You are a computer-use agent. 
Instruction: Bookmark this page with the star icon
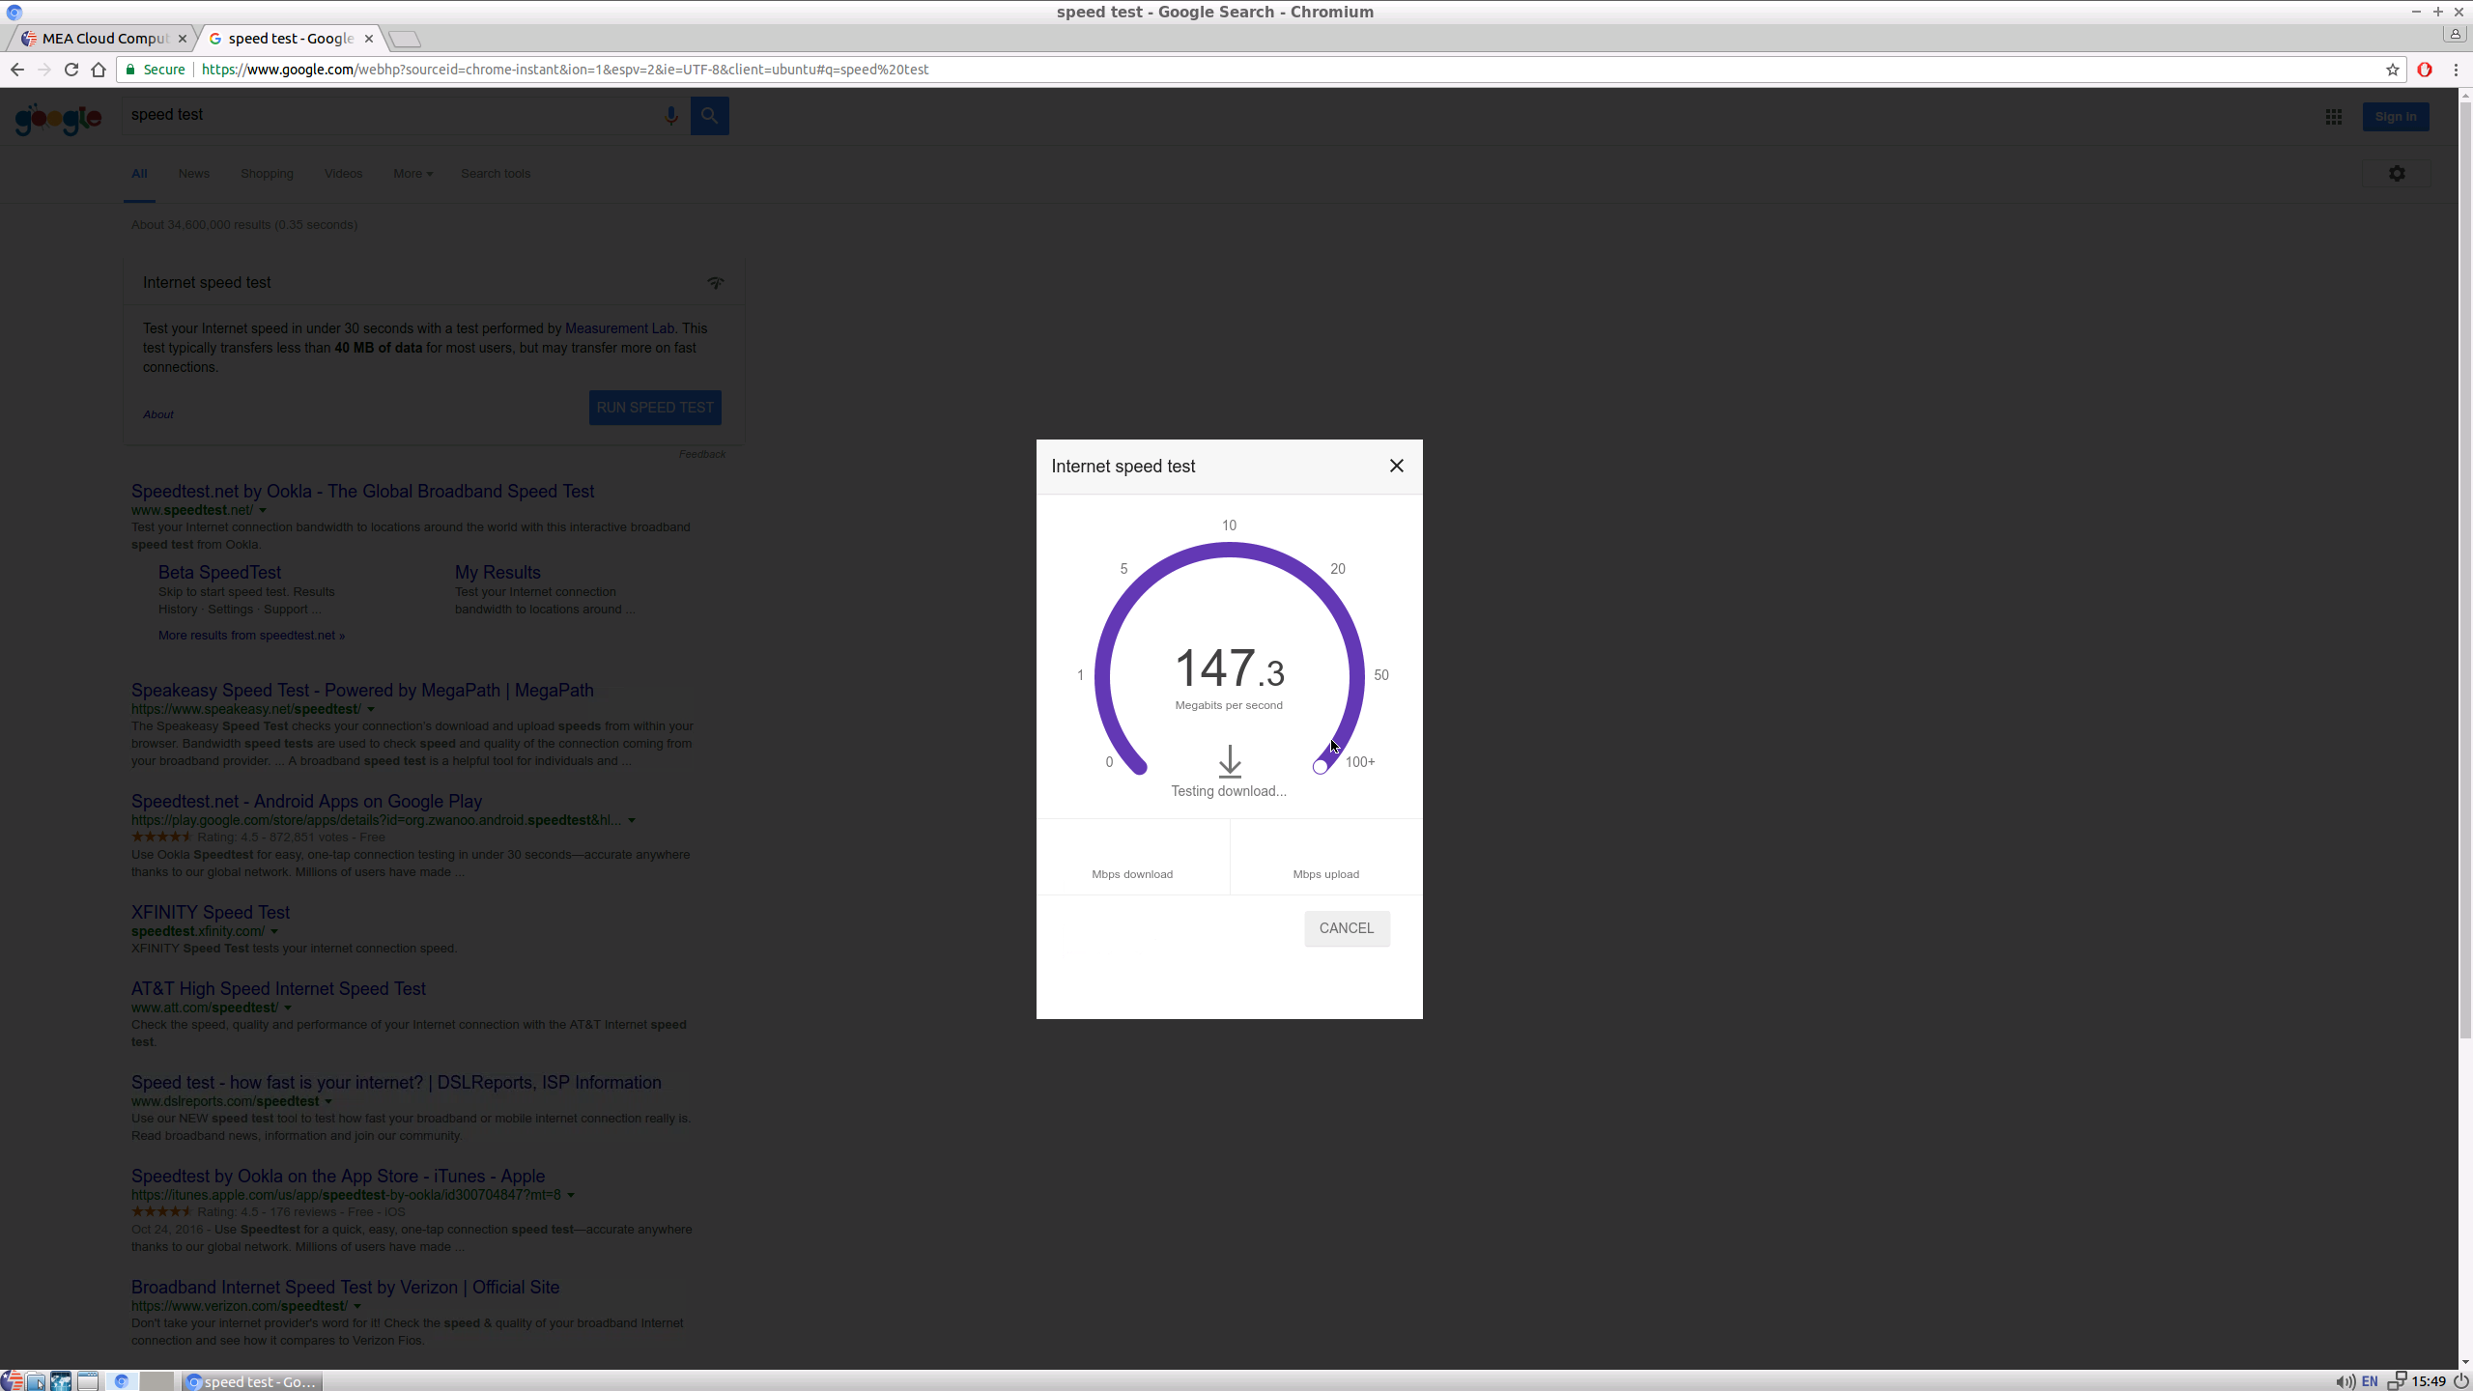click(x=2392, y=70)
